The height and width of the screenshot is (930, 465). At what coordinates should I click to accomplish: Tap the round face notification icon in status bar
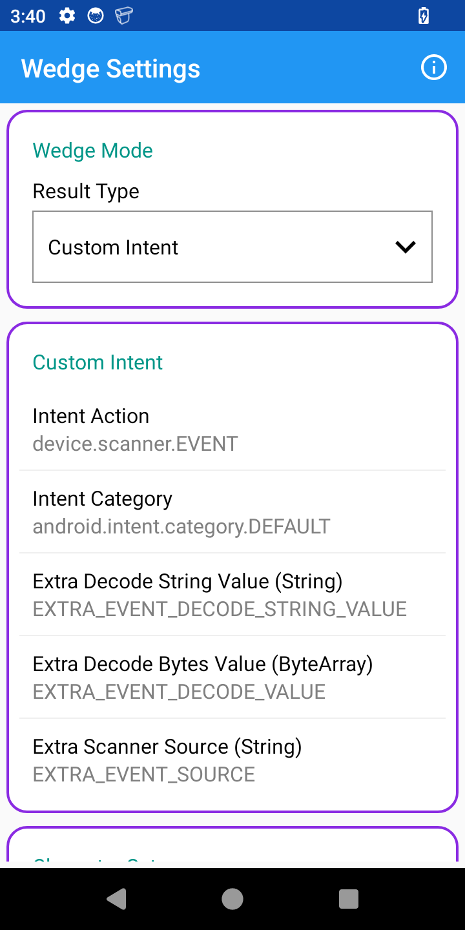[96, 16]
